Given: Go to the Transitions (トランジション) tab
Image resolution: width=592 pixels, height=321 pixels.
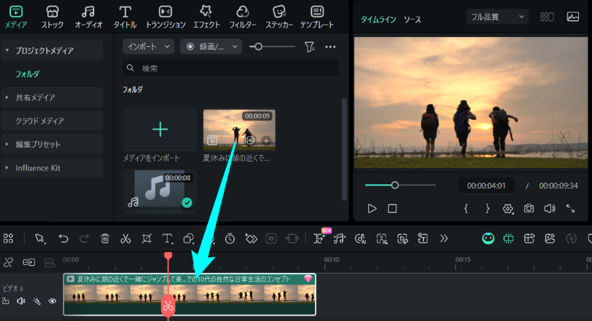Looking at the screenshot, I should coord(165,17).
